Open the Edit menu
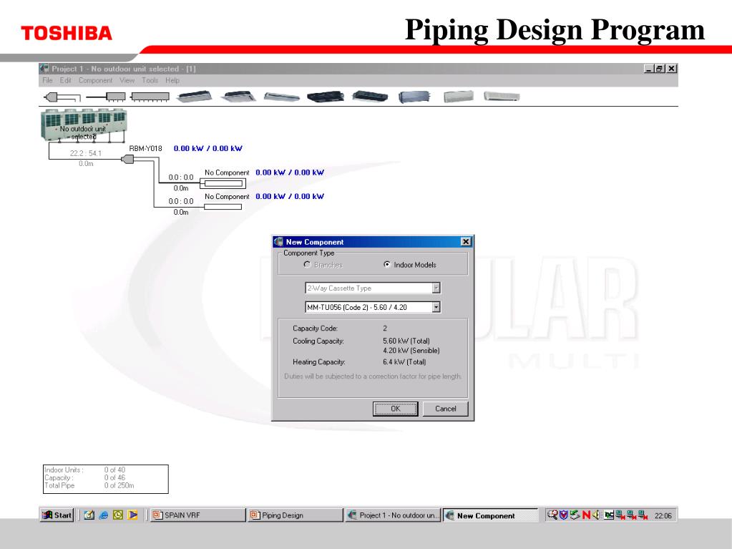This screenshot has height=549, width=732. [65, 80]
